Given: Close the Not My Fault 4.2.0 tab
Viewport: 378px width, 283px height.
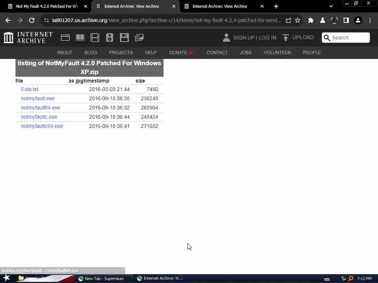Looking at the screenshot, I should coord(86,6).
